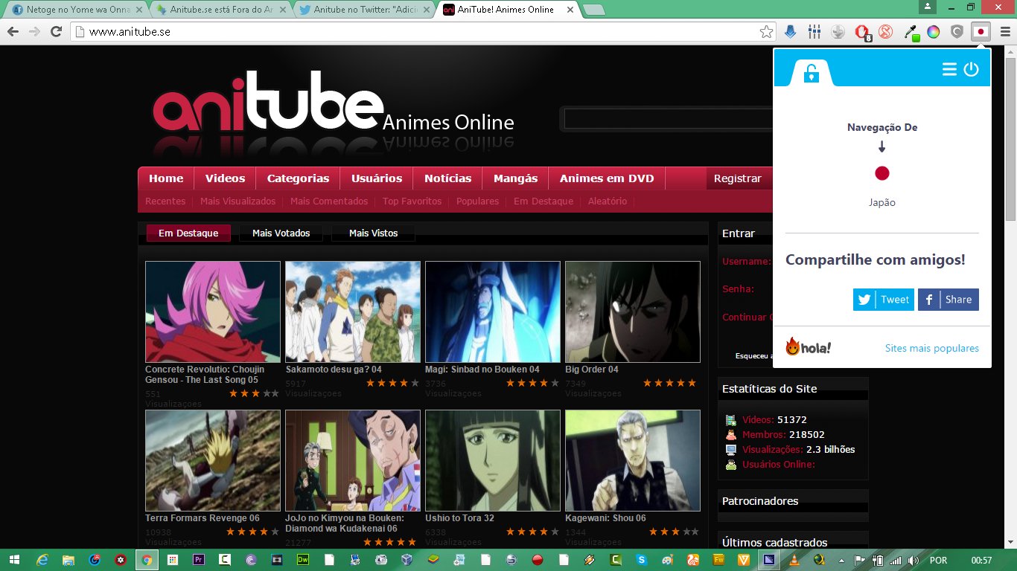
Task: Open the Sites mais populares link
Action: [x=932, y=348]
